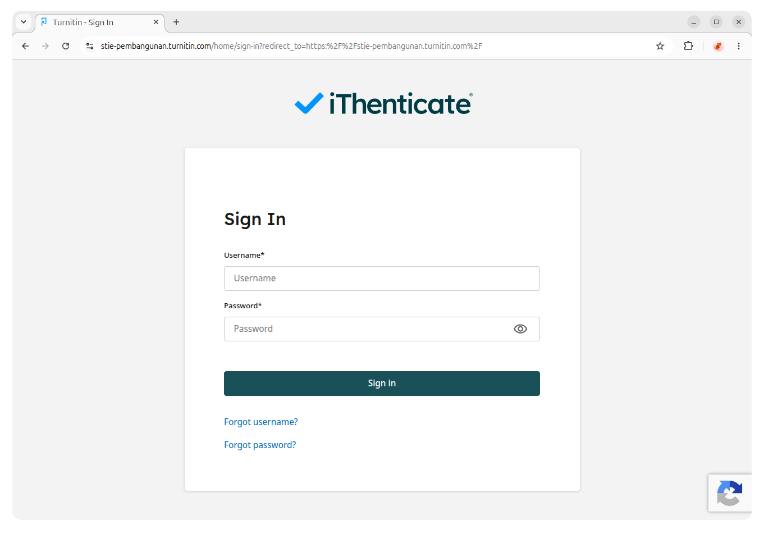Reload the sign-in page

coord(66,46)
